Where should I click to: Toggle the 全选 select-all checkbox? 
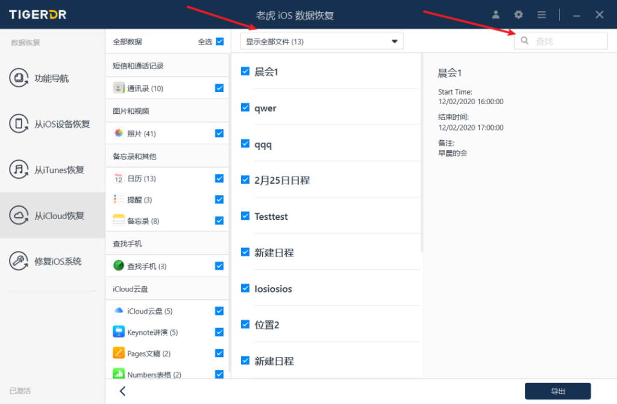(219, 42)
